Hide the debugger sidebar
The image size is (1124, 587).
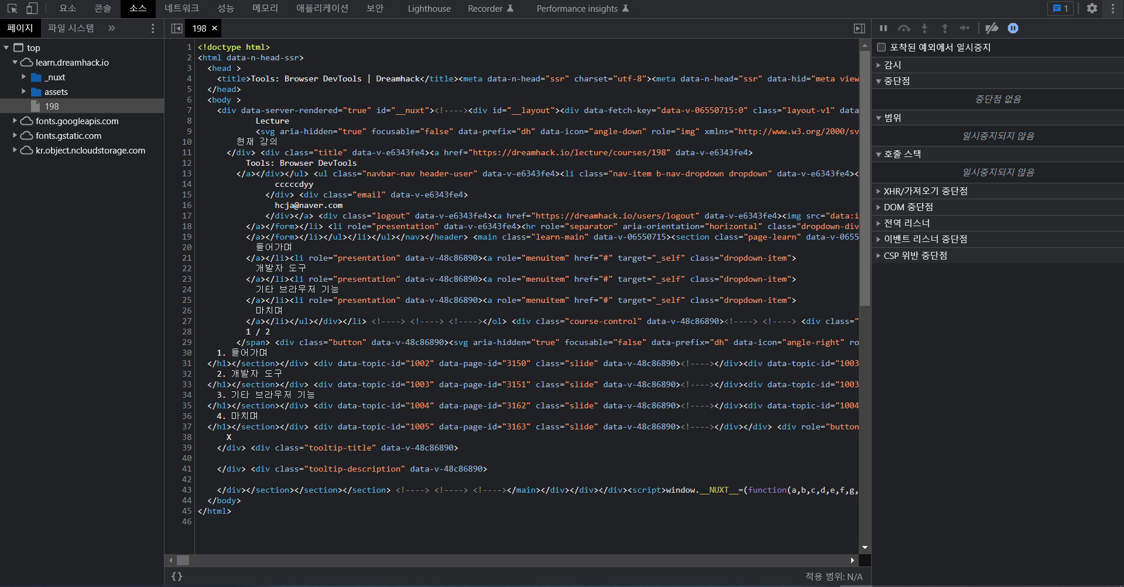point(859,28)
